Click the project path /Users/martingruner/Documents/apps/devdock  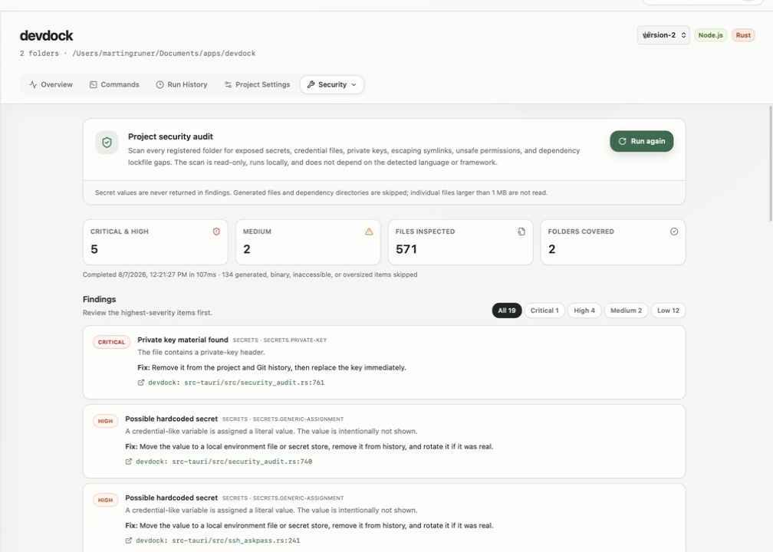[164, 53]
